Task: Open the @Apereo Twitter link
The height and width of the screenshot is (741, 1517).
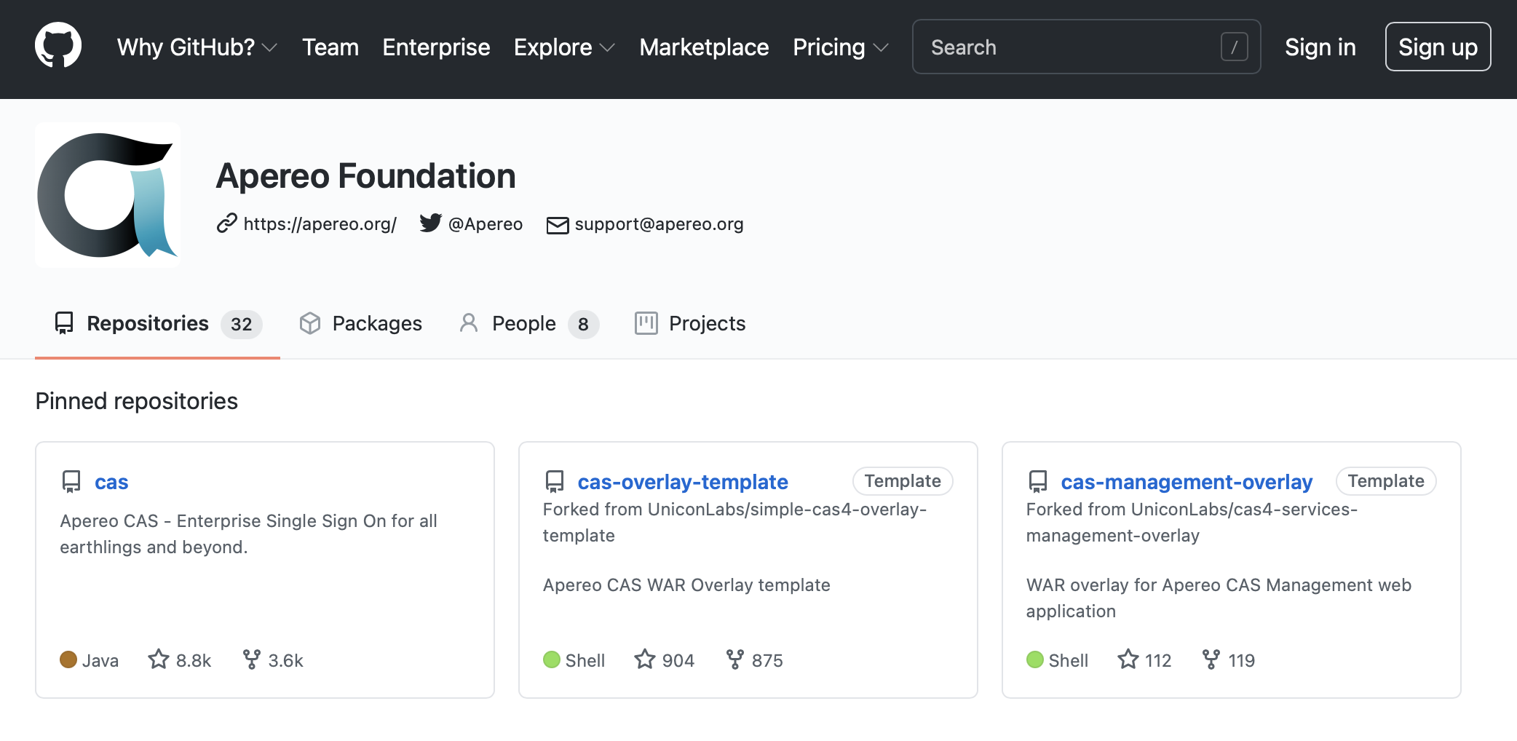Action: 486,224
